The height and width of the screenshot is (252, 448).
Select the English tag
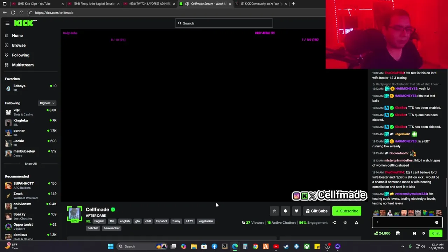99,221
